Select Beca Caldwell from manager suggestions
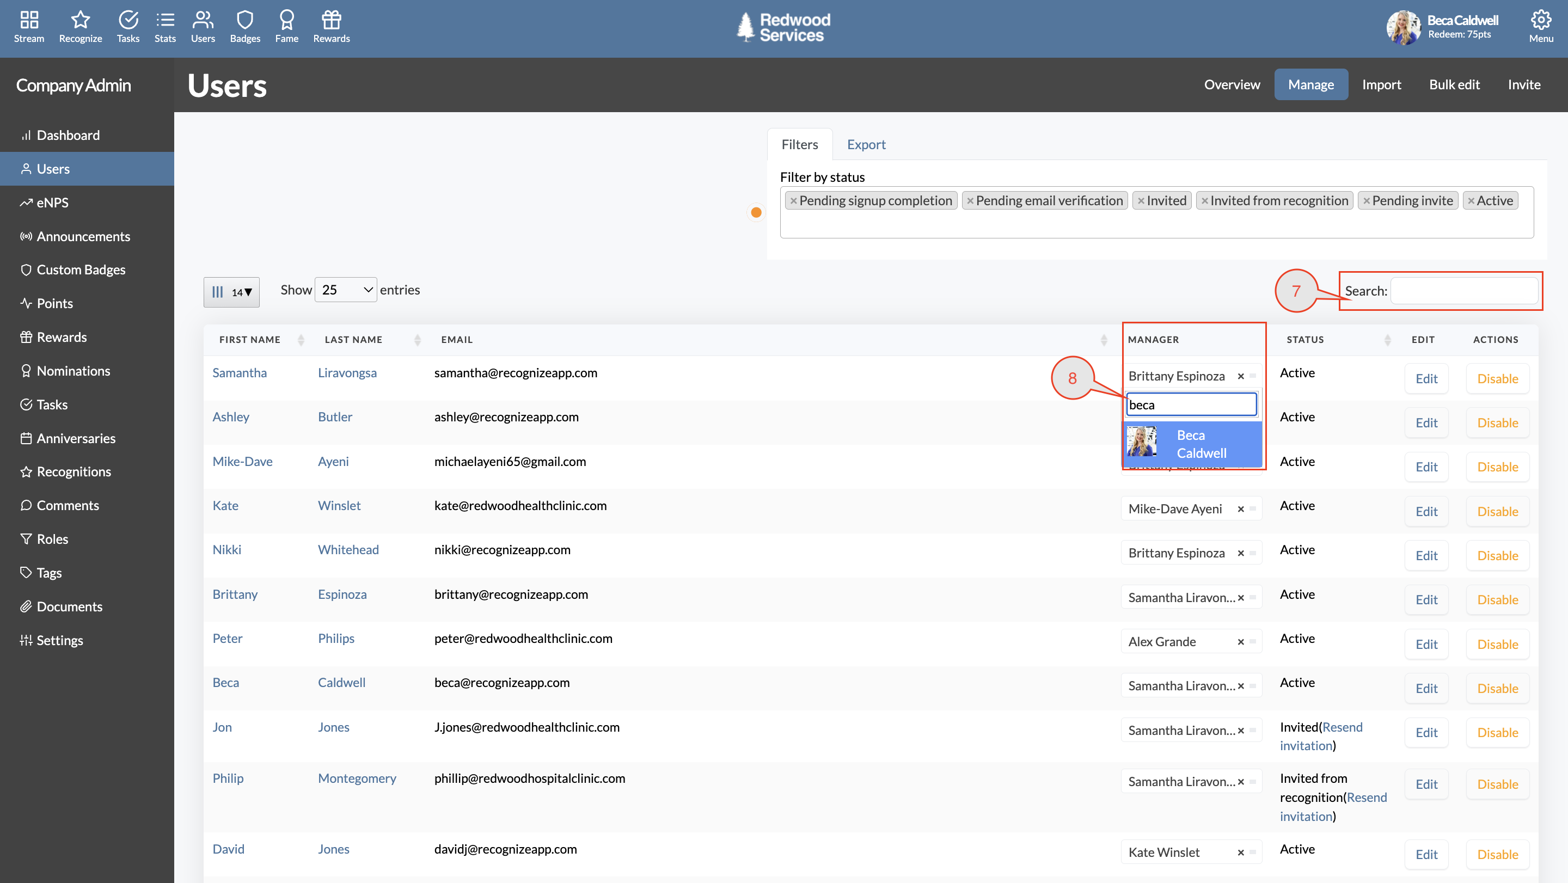 [1192, 444]
